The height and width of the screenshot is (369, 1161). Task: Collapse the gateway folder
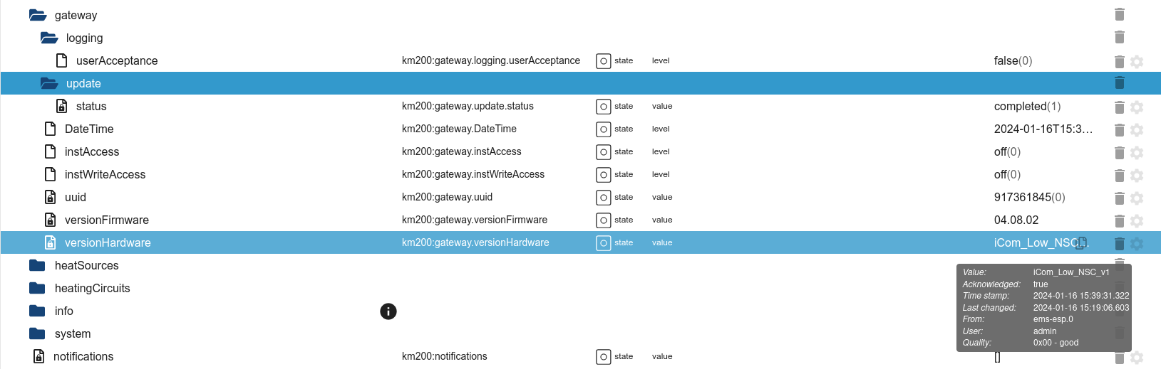pos(38,15)
